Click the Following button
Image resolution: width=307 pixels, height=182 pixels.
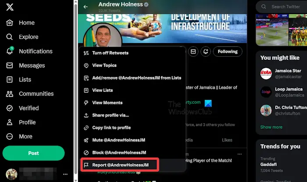tap(228, 51)
